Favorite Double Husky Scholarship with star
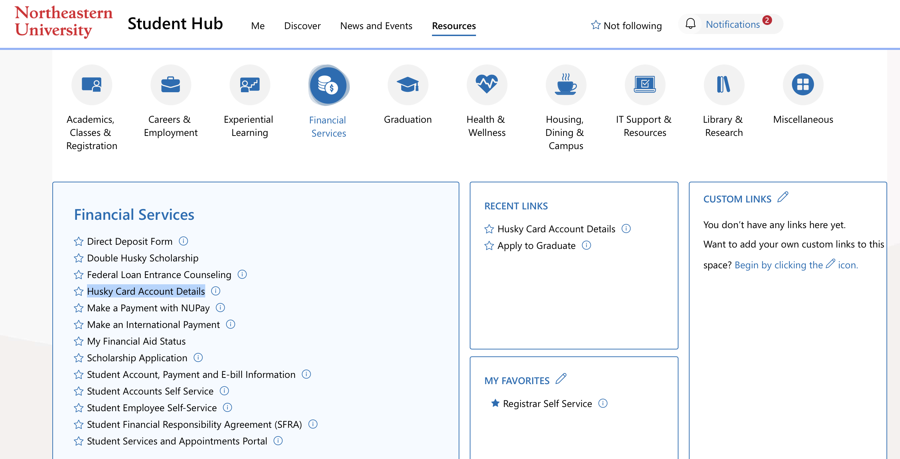 [79, 258]
